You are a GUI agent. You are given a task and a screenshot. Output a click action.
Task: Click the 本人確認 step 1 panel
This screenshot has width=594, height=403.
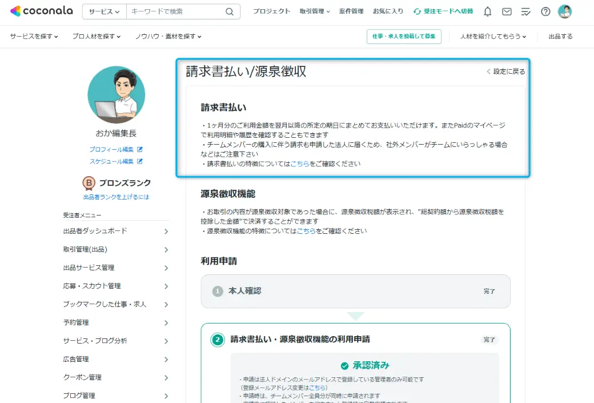click(x=356, y=291)
